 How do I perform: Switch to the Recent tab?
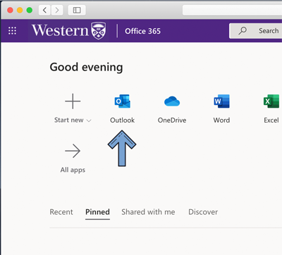coord(61,212)
